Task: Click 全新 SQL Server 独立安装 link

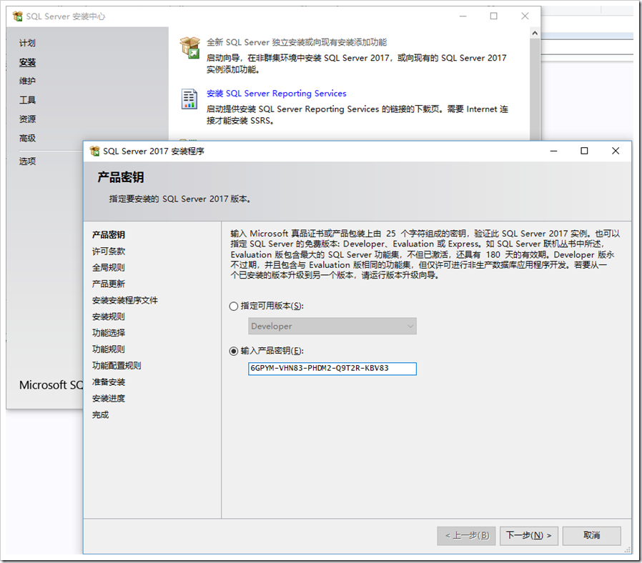Action: coord(297,42)
